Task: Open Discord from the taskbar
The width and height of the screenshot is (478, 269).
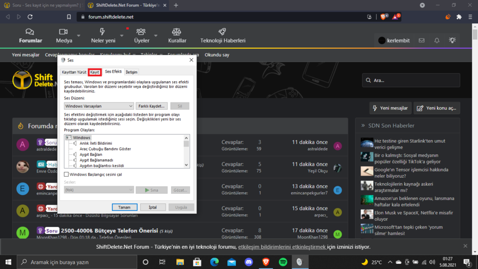Action: click(249, 262)
